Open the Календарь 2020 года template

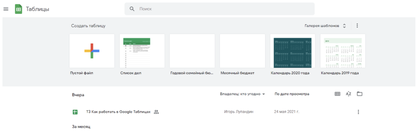pyautogui.click(x=293, y=51)
